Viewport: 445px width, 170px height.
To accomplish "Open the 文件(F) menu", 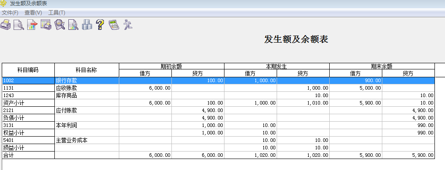I will [x=10, y=13].
